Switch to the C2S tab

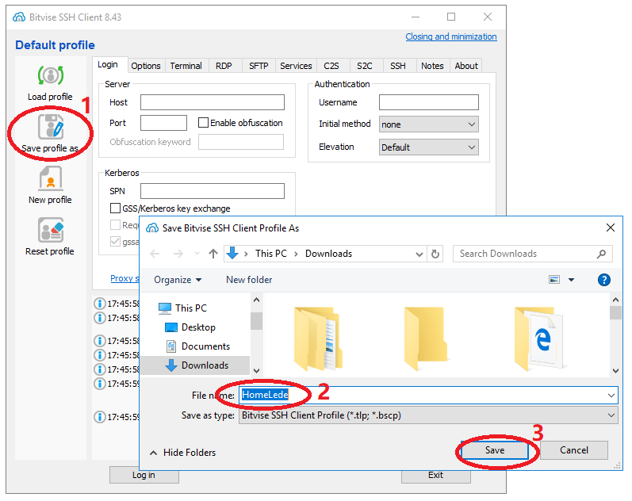point(331,66)
